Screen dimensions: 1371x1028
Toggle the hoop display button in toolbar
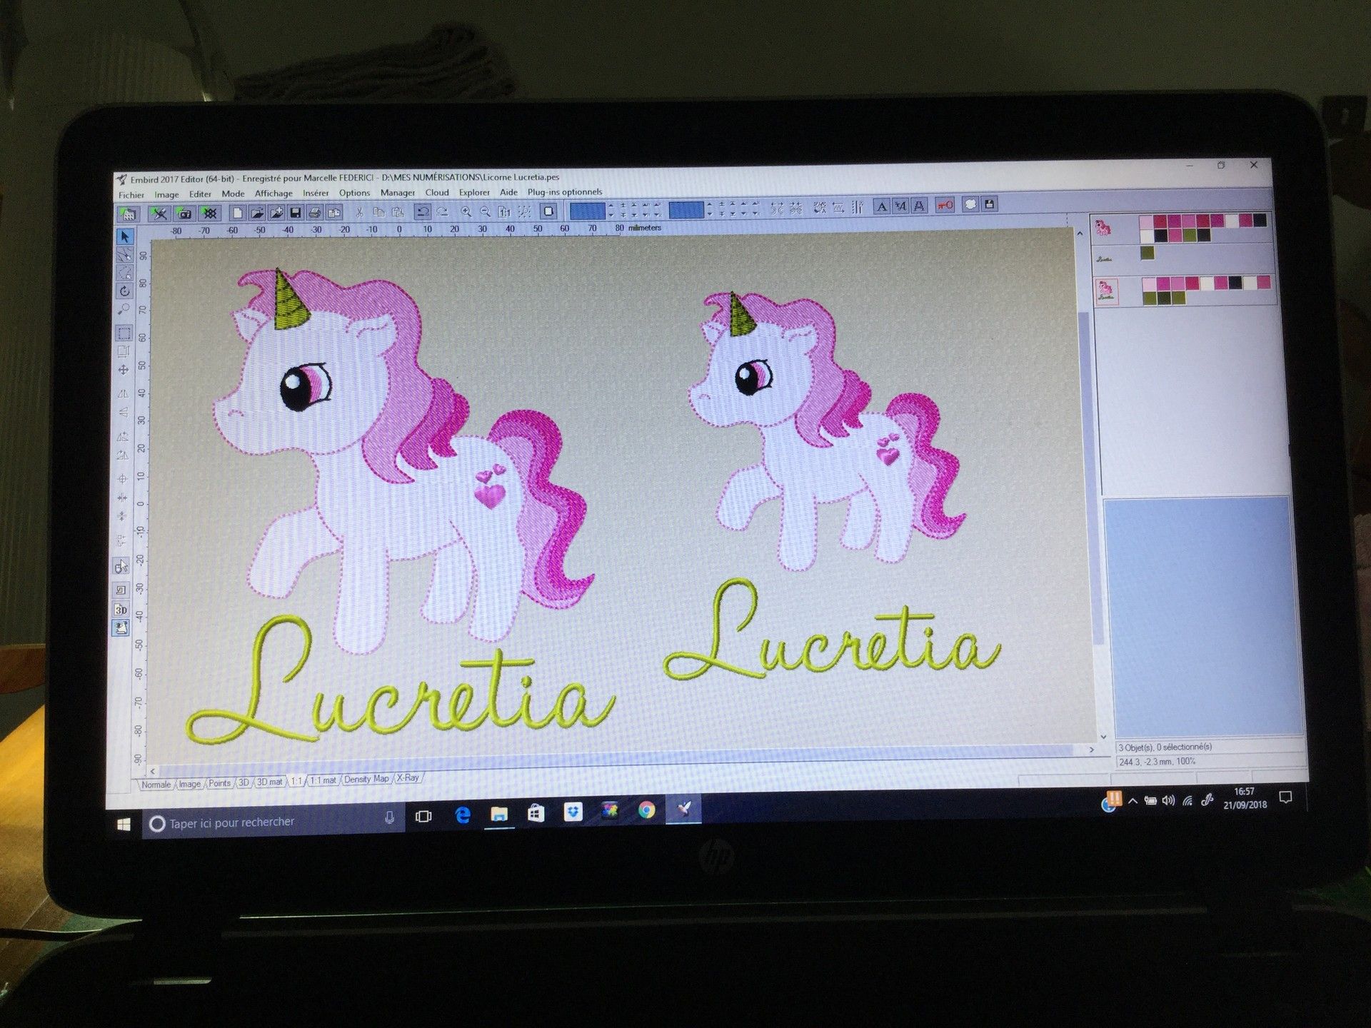click(x=548, y=211)
